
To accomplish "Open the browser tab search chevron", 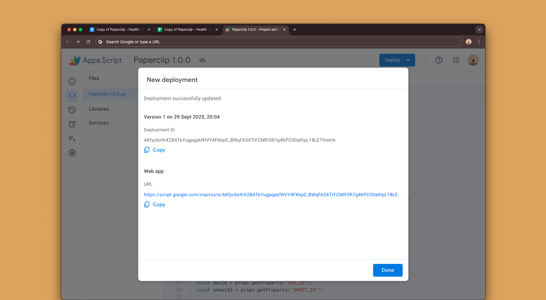I will [x=479, y=30].
